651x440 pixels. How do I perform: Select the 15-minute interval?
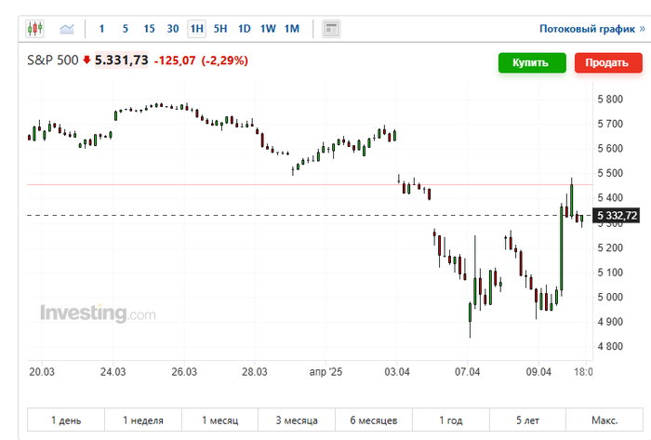tap(149, 29)
